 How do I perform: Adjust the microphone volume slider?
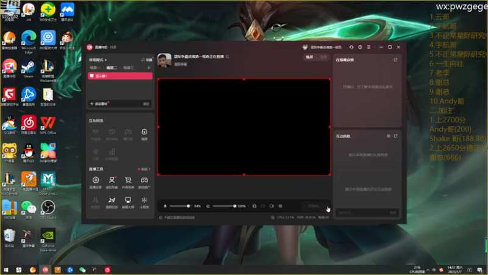[x=180, y=206]
